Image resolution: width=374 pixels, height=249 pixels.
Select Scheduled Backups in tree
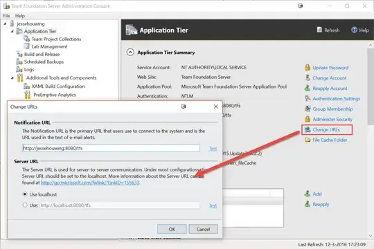point(44,62)
